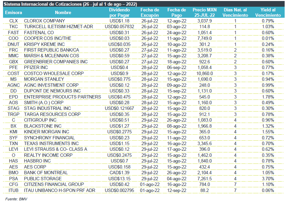This screenshot has height=201, width=286.
Task: Click payment date 12-sep-22 for Itau
Action: [x=177, y=190]
